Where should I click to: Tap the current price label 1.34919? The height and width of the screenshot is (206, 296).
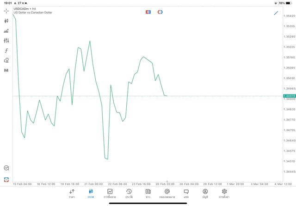[289, 96]
